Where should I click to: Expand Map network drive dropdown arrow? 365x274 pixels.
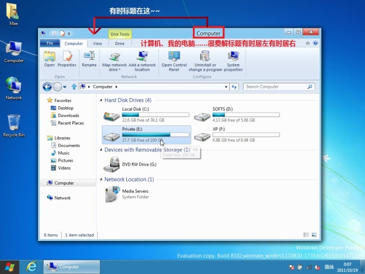[x=120, y=70]
